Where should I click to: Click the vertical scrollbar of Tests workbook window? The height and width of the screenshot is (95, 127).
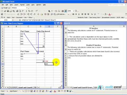click(62, 56)
